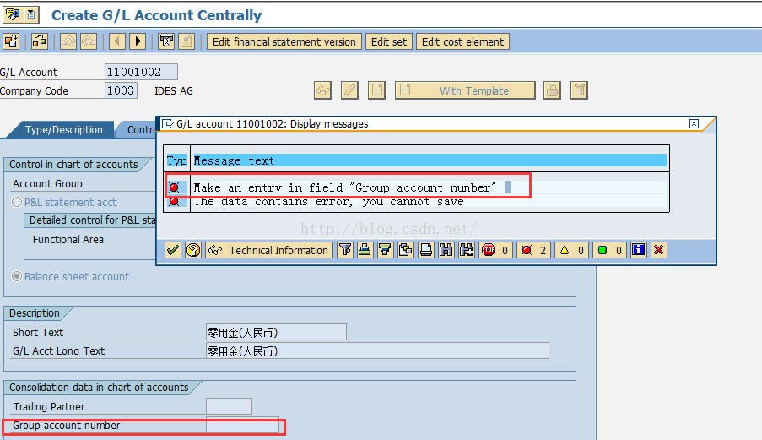
Task: Filter abort messages with the STOP counter
Action: click(x=495, y=250)
